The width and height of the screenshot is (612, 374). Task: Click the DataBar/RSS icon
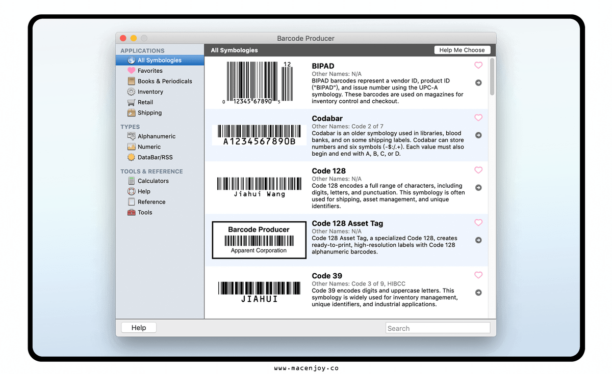[131, 157]
